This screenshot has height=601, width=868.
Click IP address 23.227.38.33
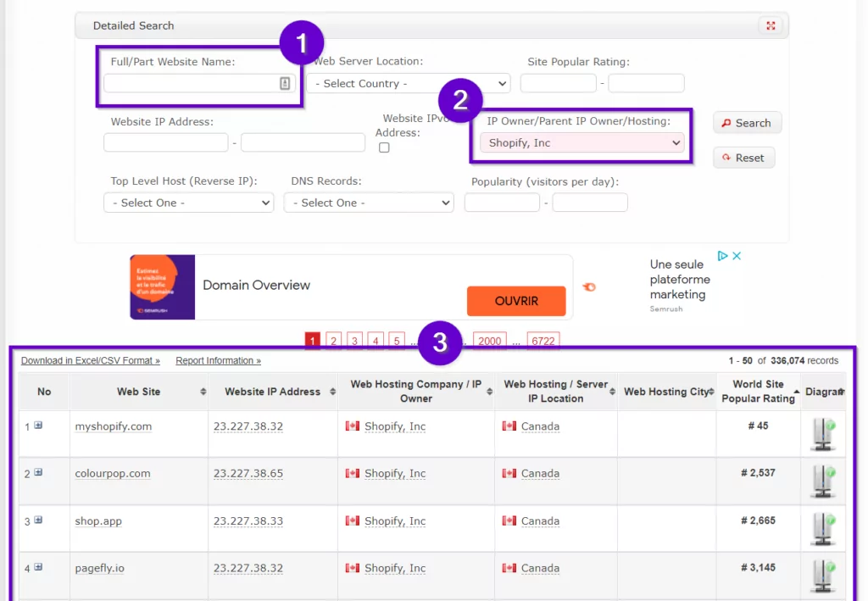[248, 520]
